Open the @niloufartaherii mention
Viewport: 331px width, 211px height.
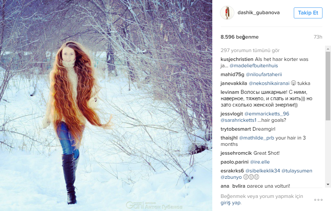pyautogui.click(x=264, y=74)
